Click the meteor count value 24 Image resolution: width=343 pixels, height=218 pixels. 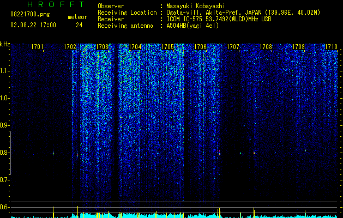click(x=79, y=25)
